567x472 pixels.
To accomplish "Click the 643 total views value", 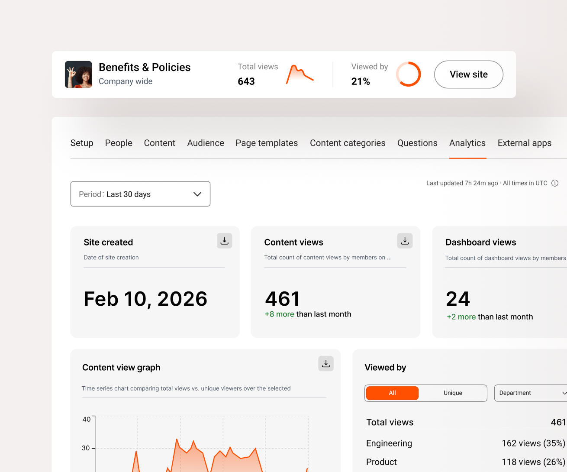I will click(x=246, y=81).
